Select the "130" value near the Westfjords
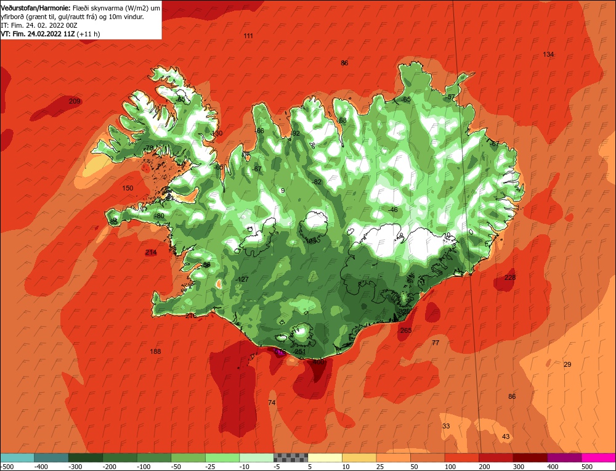 pyautogui.click(x=217, y=133)
